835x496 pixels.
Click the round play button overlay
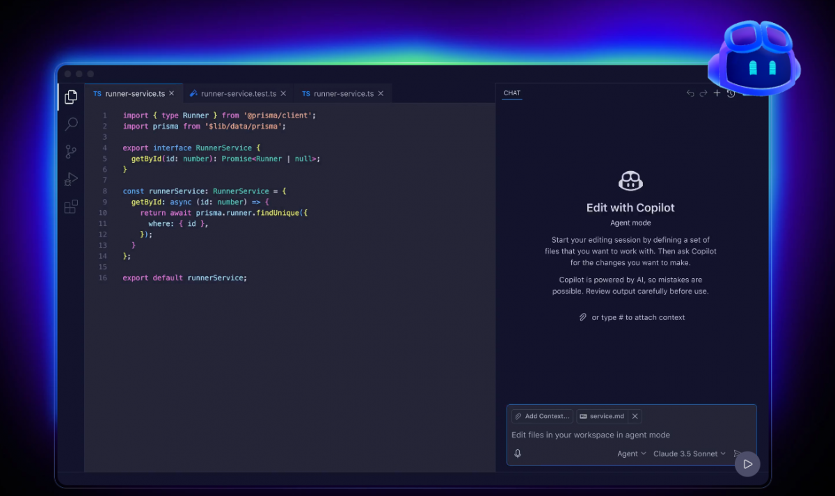(x=747, y=464)
